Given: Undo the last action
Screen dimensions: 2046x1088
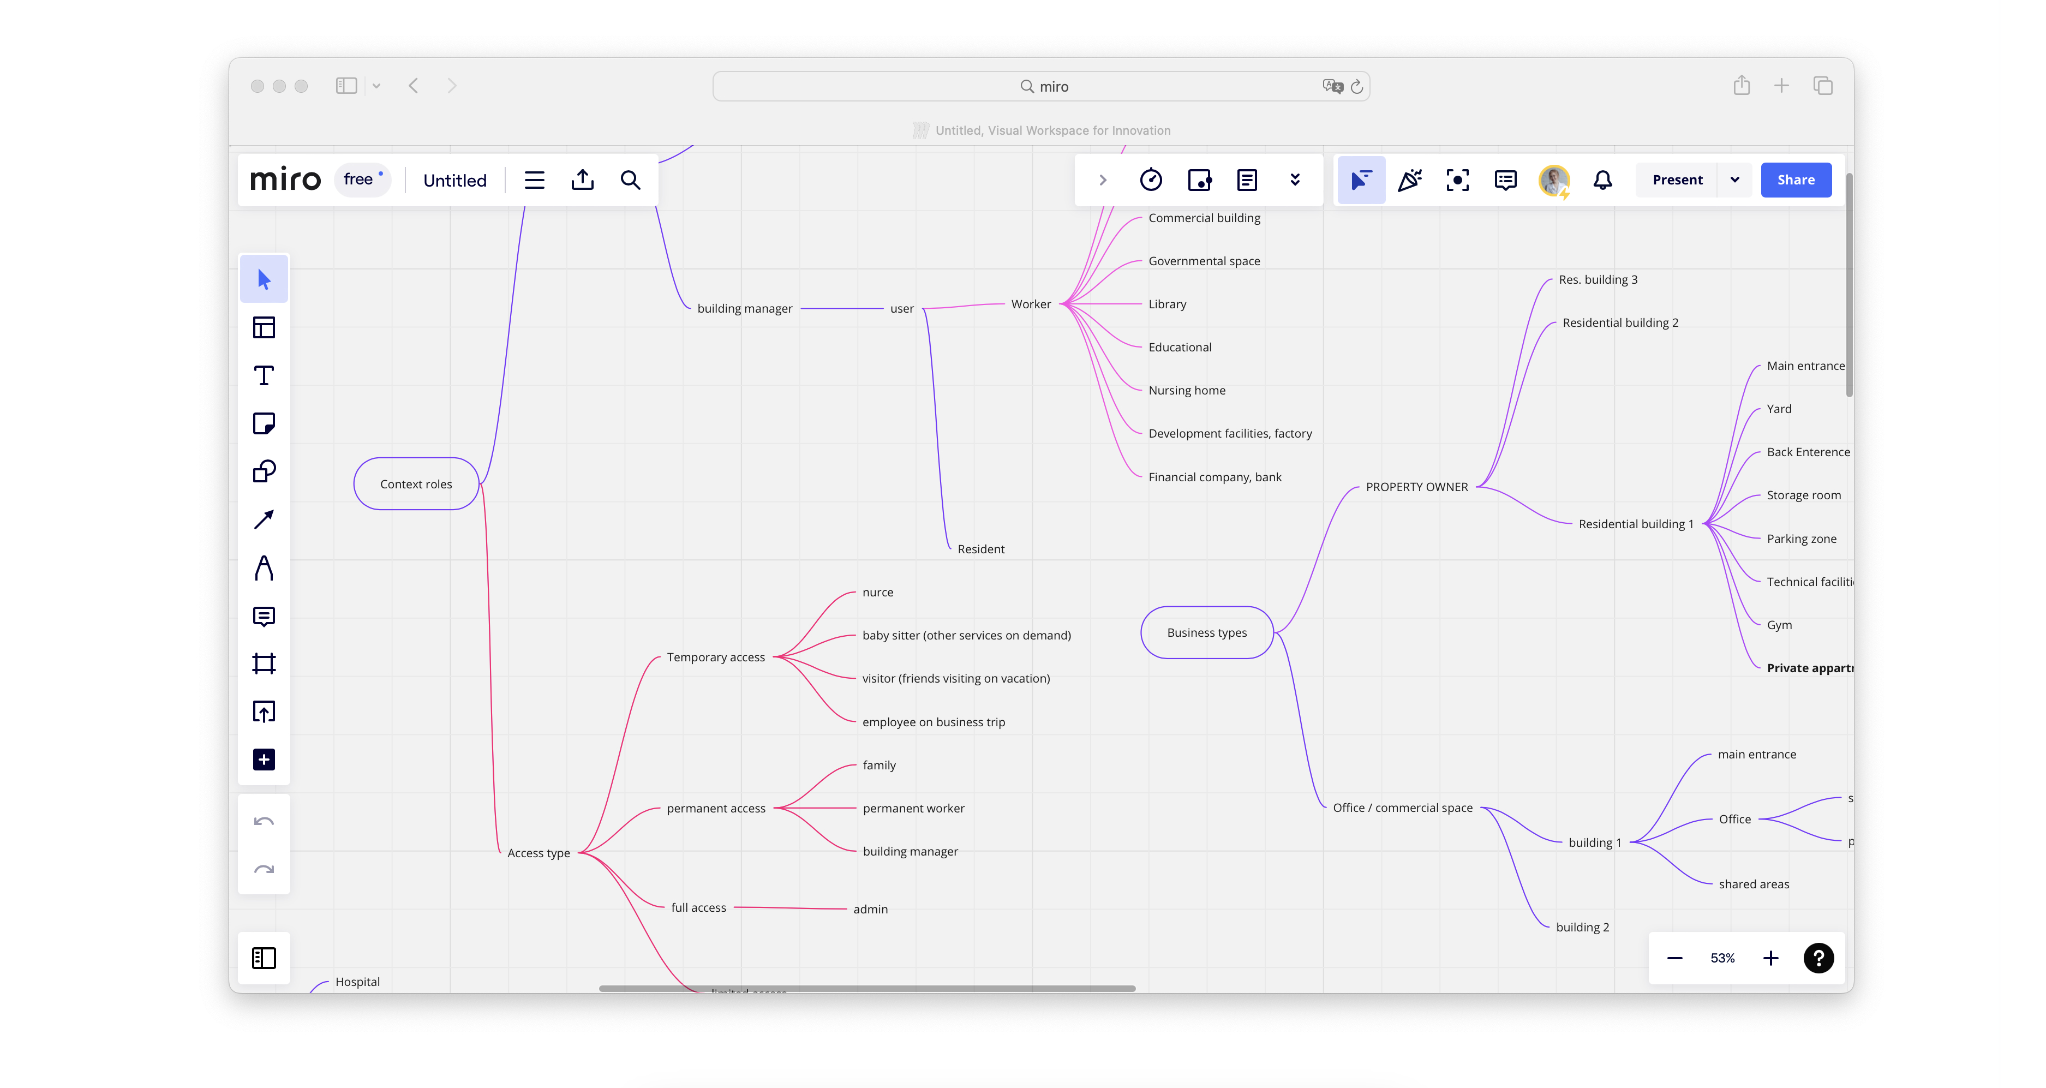Looking at the screenshot, I should [264, 821].
